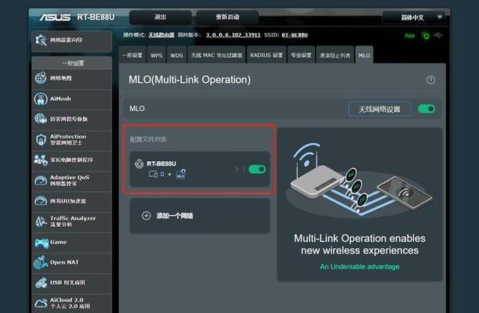The height and width of the screenshot is (313, 479).
Task: Open the AiCloud 2.0 cloud icon
Action: click(x=41, y=304)
